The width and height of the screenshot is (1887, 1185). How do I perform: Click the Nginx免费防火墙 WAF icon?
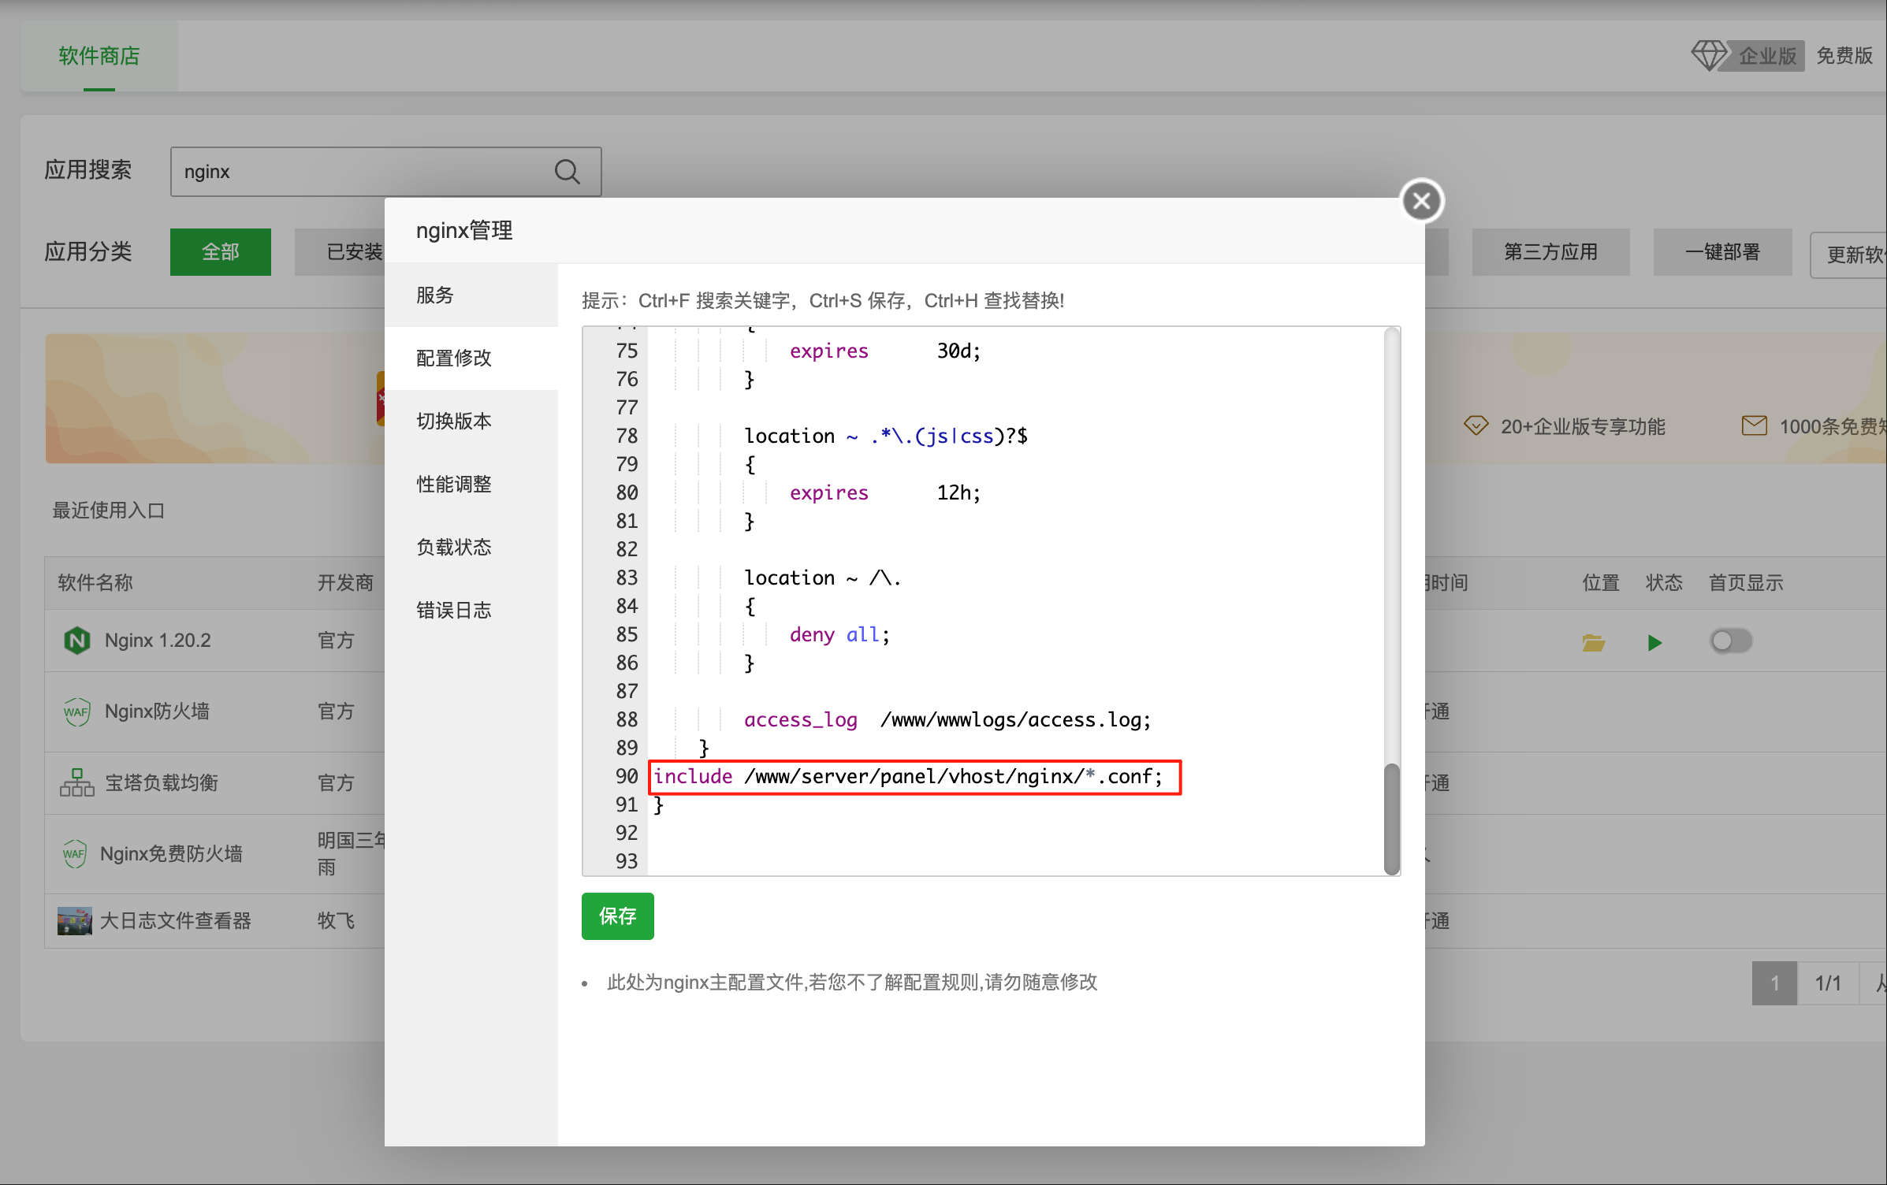(x=74, y=853)
